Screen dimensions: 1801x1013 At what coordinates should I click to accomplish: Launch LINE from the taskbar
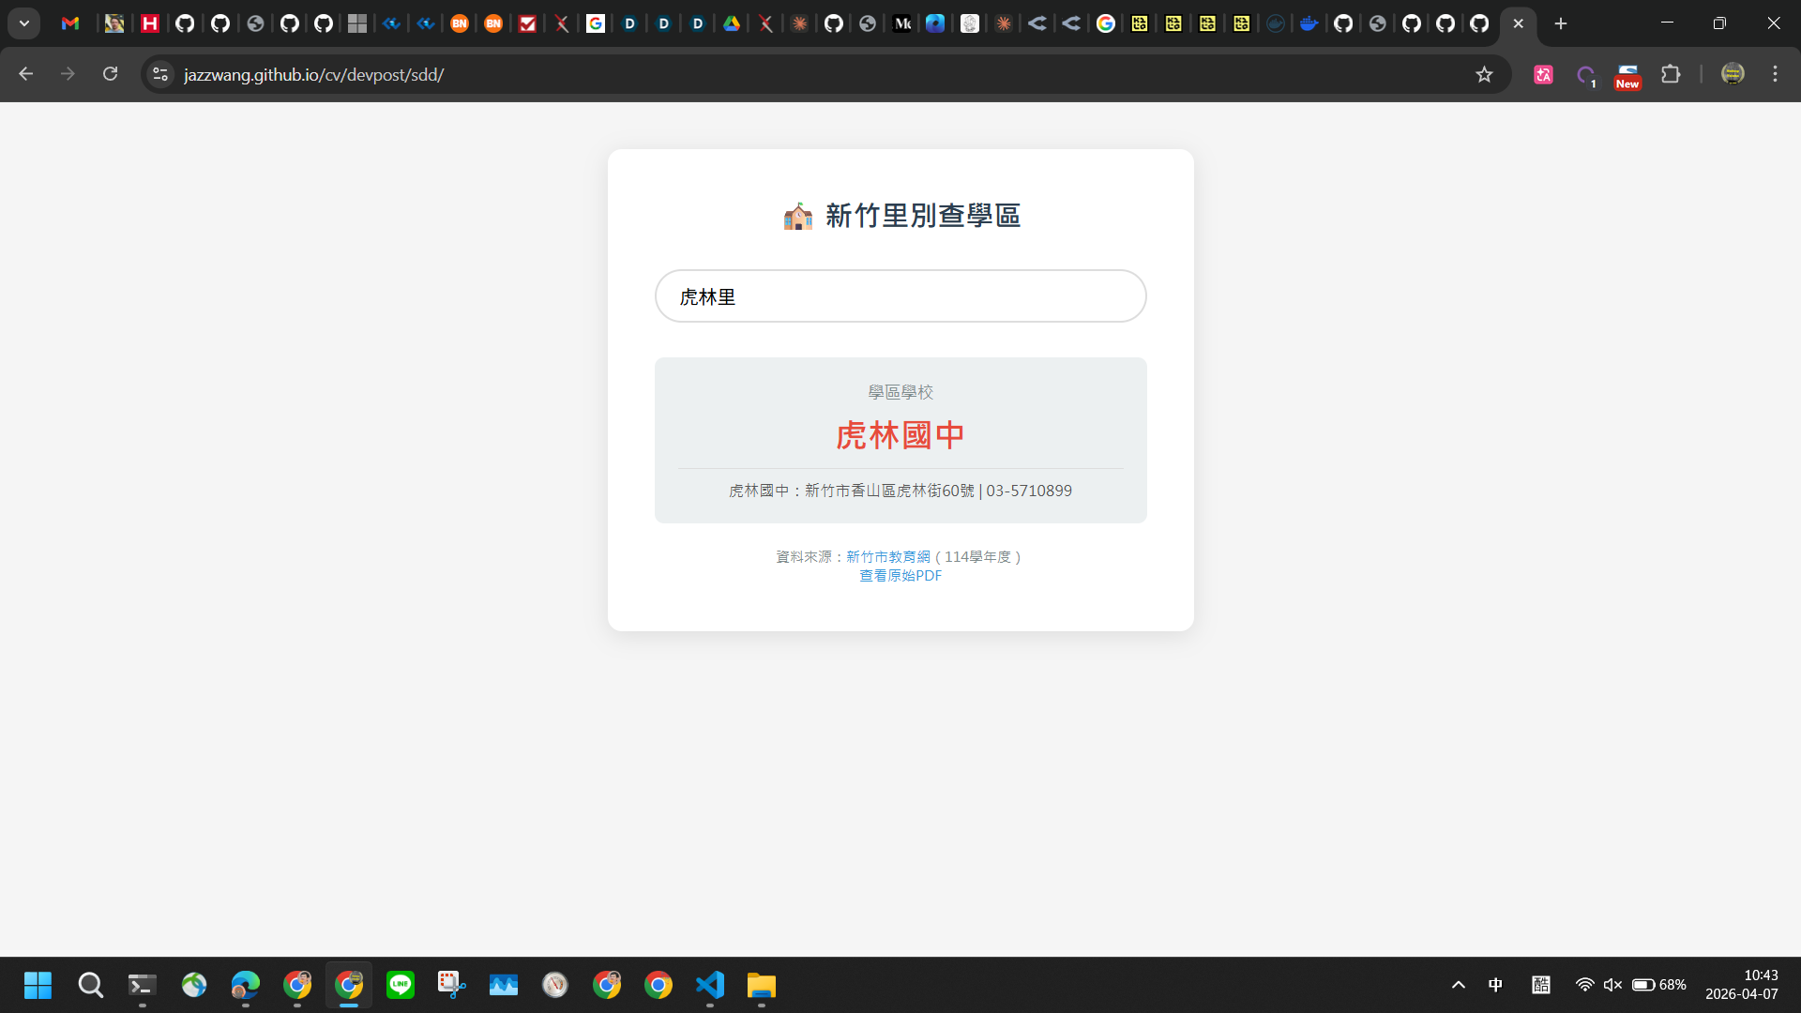[x=401, y=985]
